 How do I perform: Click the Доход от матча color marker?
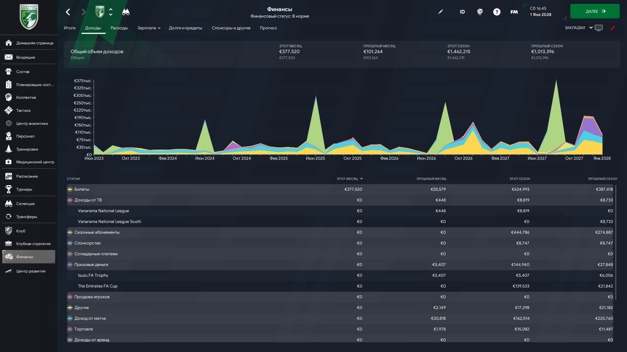coord(70,318)
